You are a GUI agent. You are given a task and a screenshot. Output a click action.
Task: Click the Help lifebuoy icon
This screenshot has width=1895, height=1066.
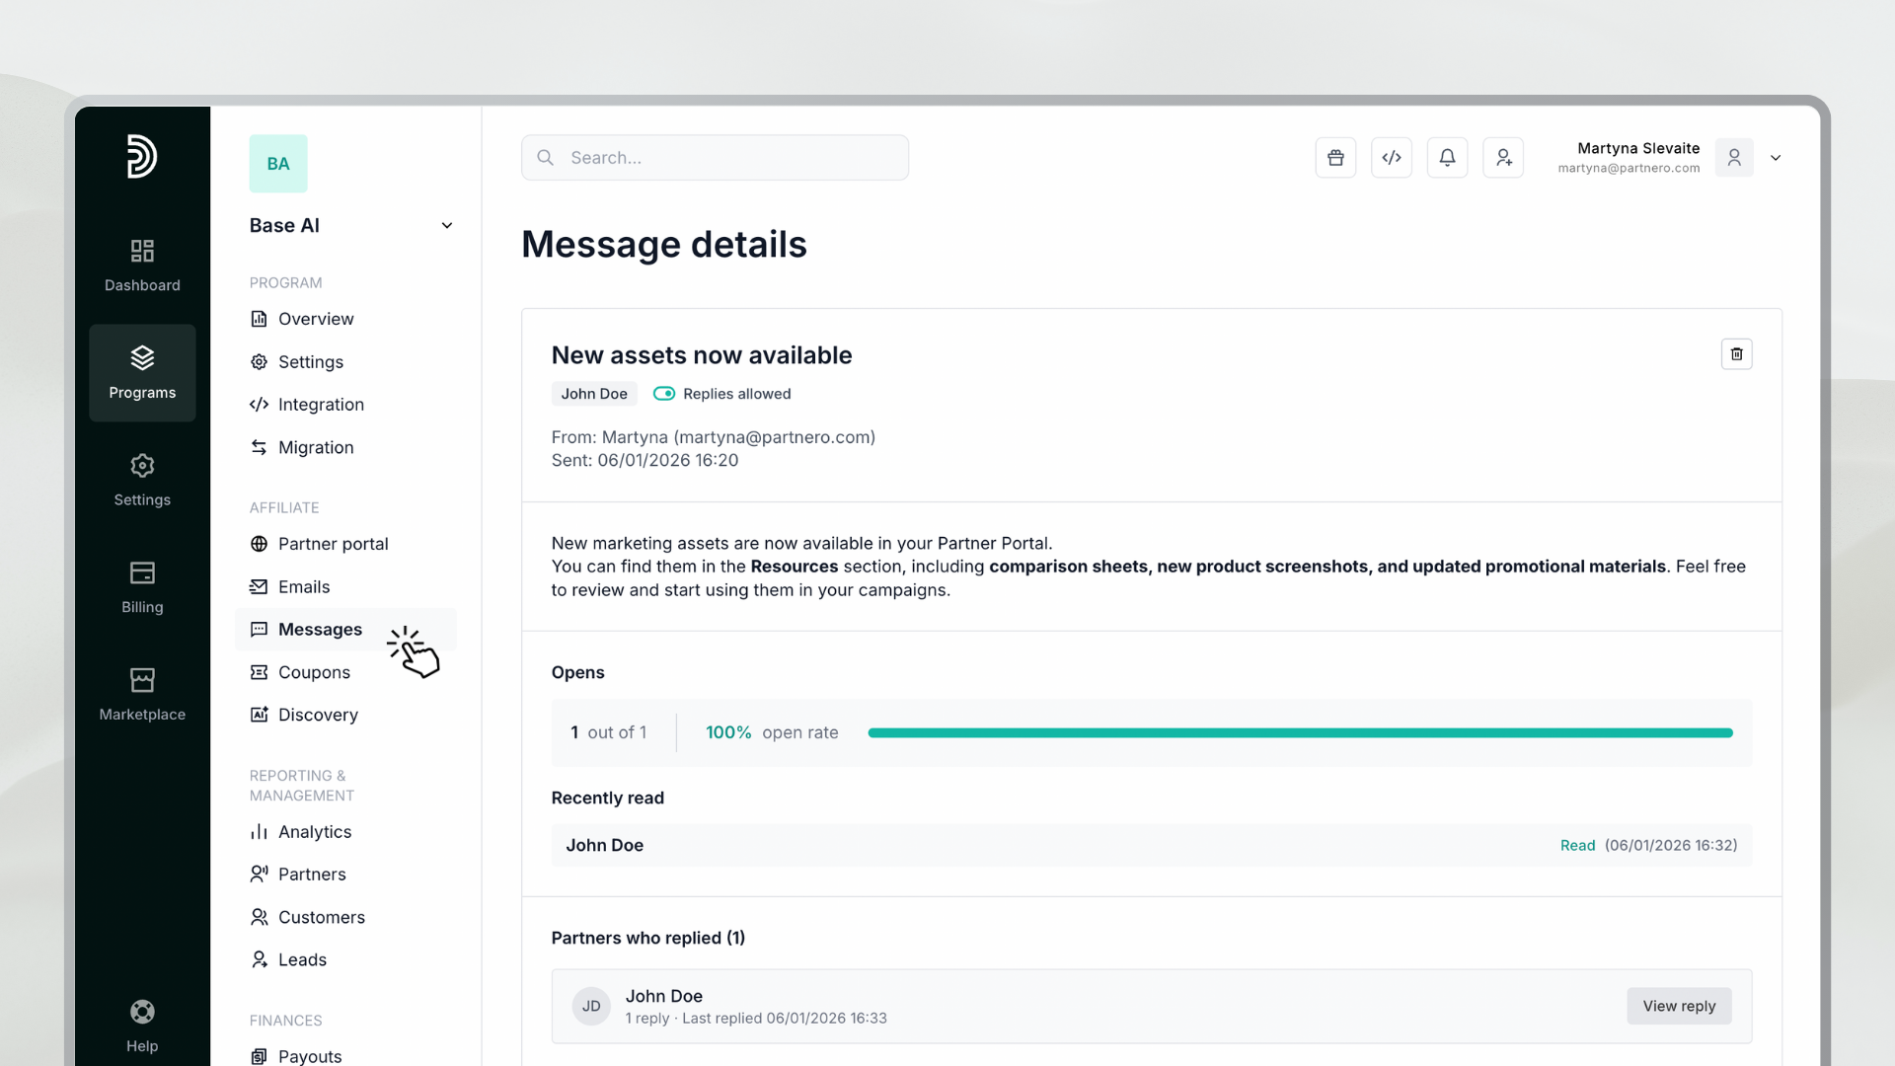pyautogui.click(x=142, y=1012)
